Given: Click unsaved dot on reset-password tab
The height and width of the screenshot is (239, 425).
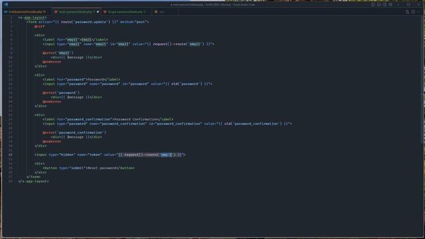Looking at the screenshot, I should 98,12.
